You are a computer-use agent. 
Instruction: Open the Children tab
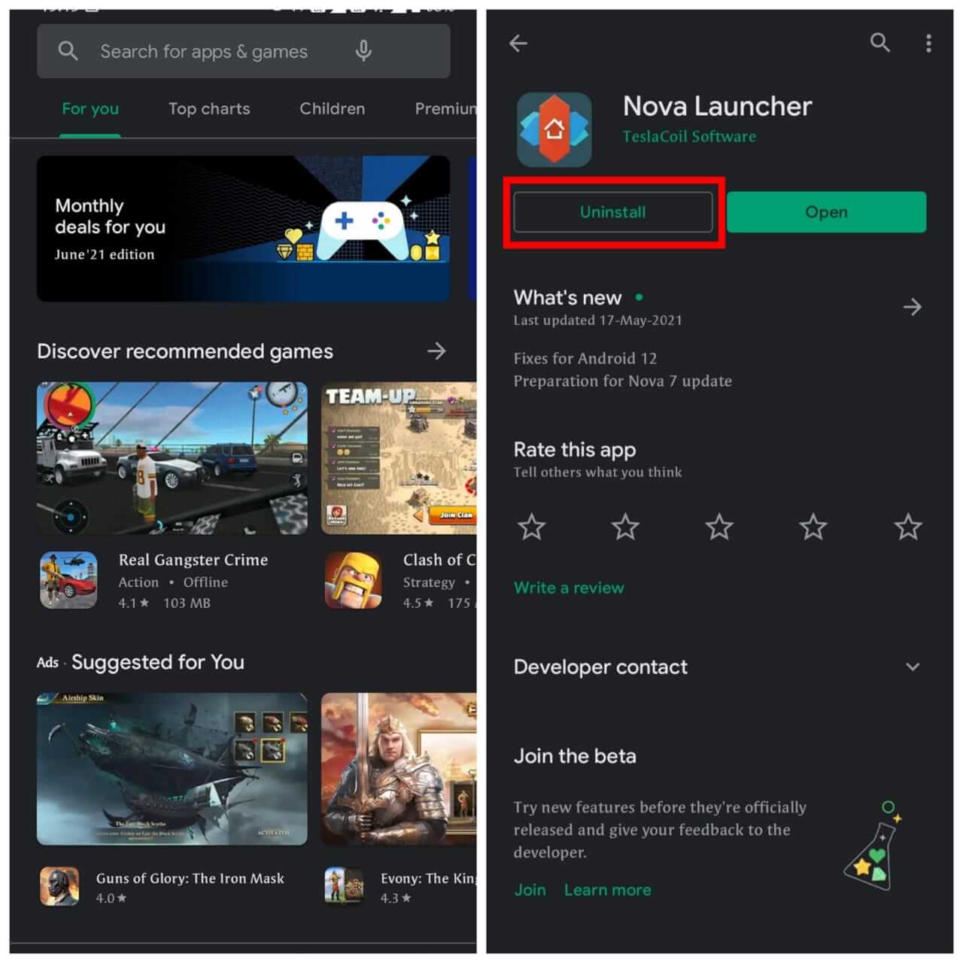tap(332, 109)
